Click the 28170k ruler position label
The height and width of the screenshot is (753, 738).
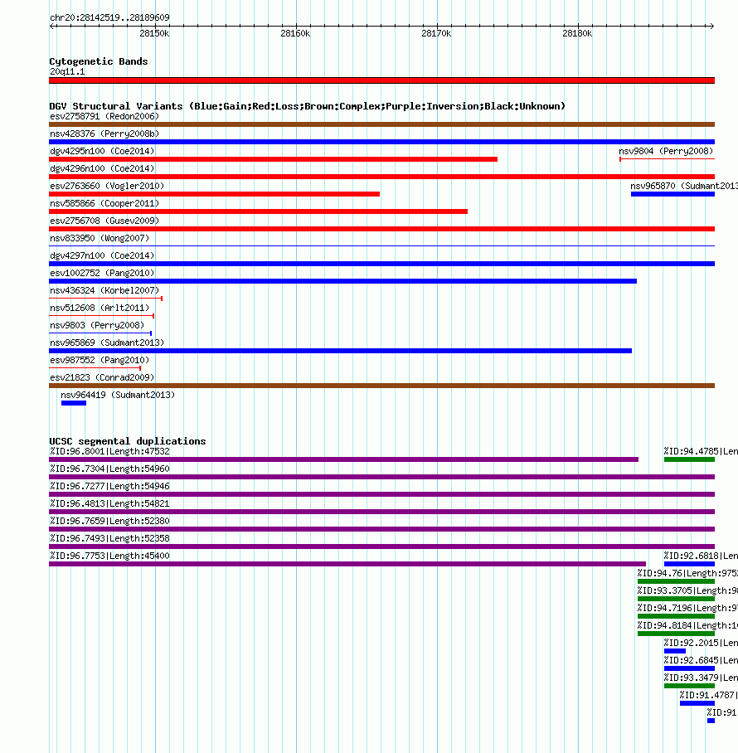tap(436, 33)
